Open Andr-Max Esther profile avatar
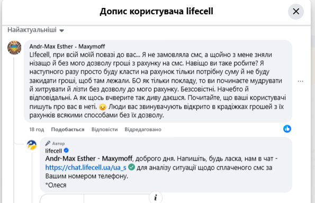 click(x=14, y=48)
